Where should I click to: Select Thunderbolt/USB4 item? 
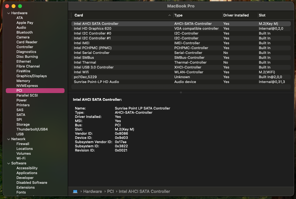pyautogui.click(x=32, y=129)
